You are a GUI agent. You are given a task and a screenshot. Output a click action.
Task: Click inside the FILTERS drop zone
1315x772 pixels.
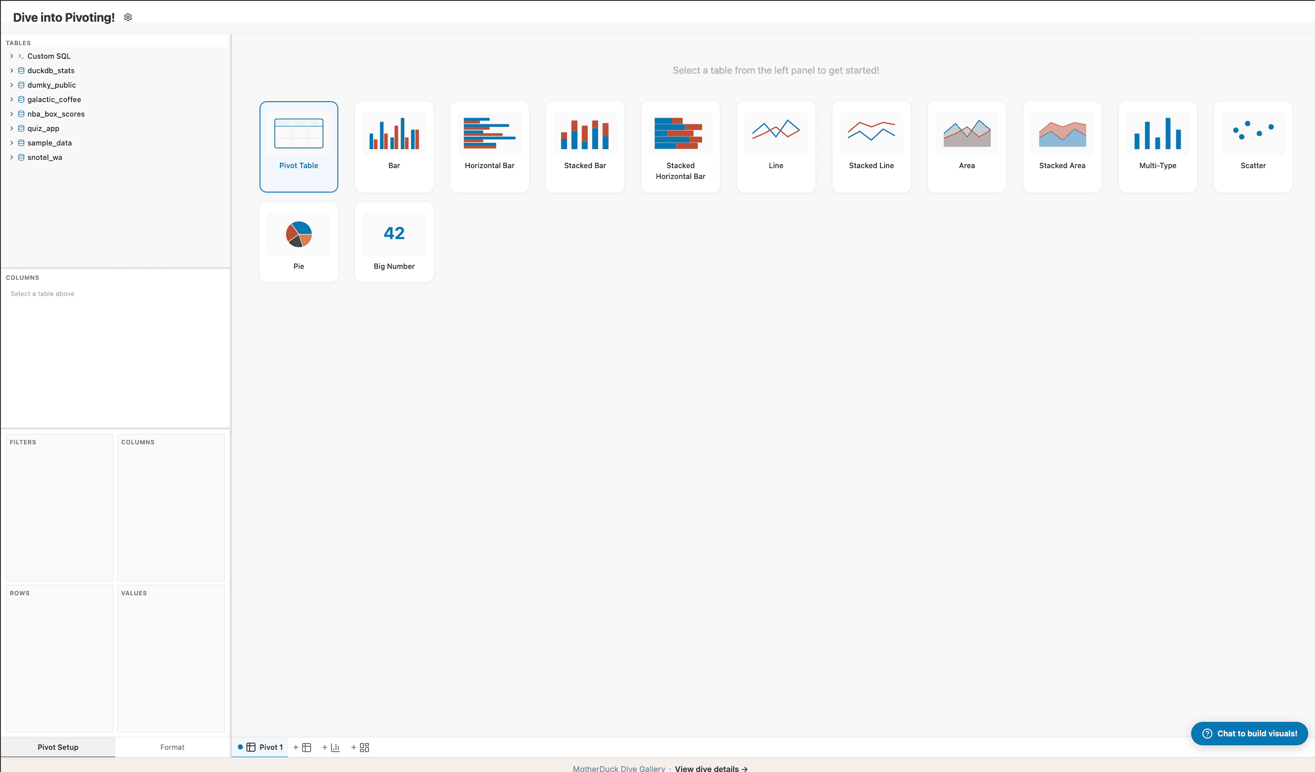click(x=59, y=508)
